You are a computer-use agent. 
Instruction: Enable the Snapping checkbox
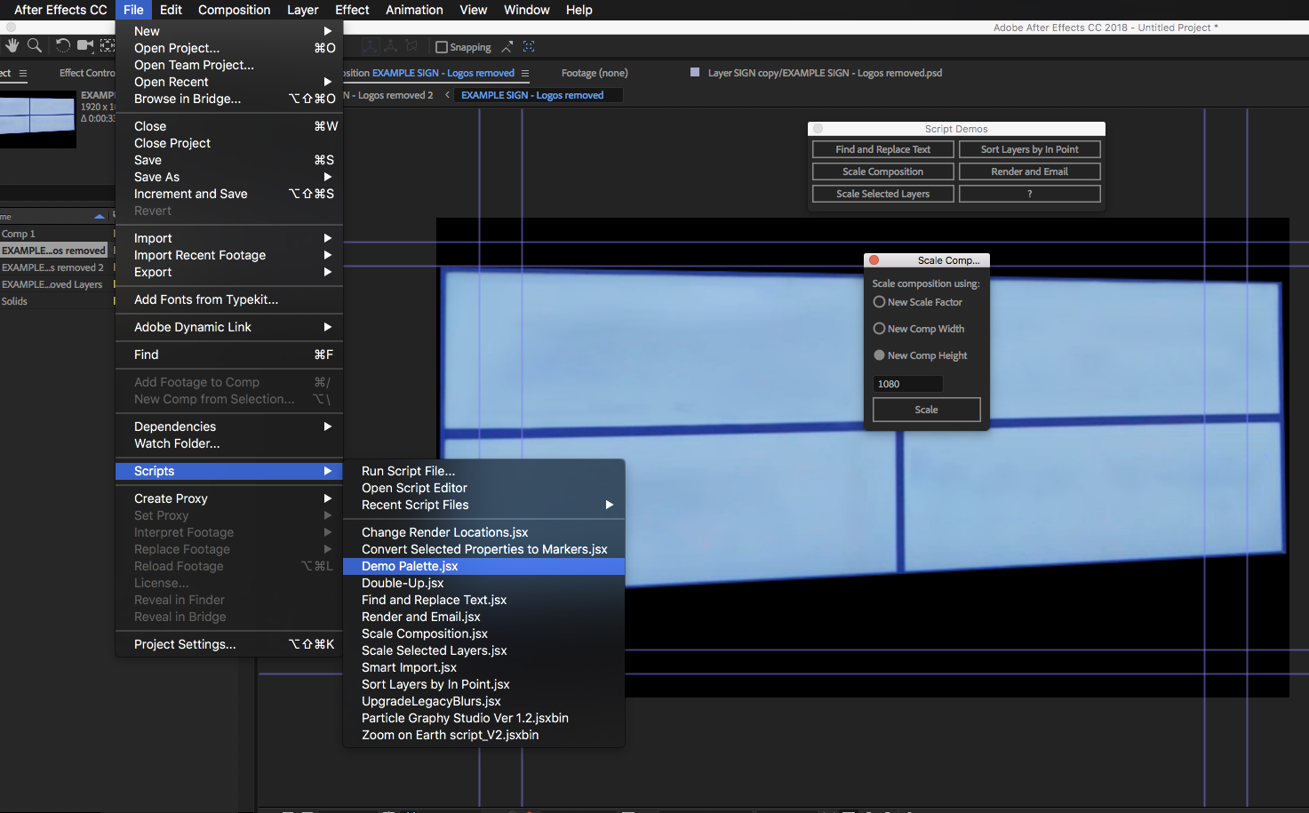442,47
